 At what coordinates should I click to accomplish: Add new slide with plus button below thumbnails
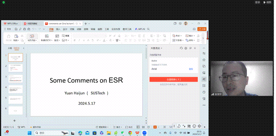point(15,121)
